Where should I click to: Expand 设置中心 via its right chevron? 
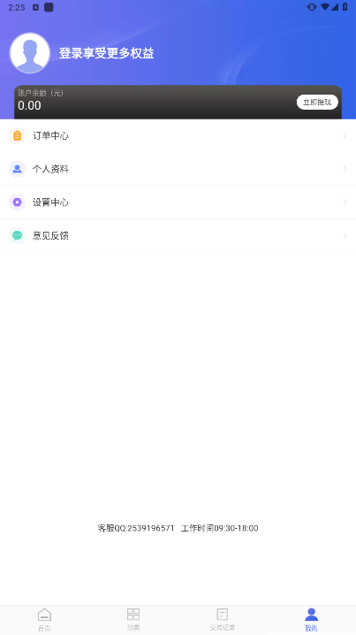click(345, 202)
